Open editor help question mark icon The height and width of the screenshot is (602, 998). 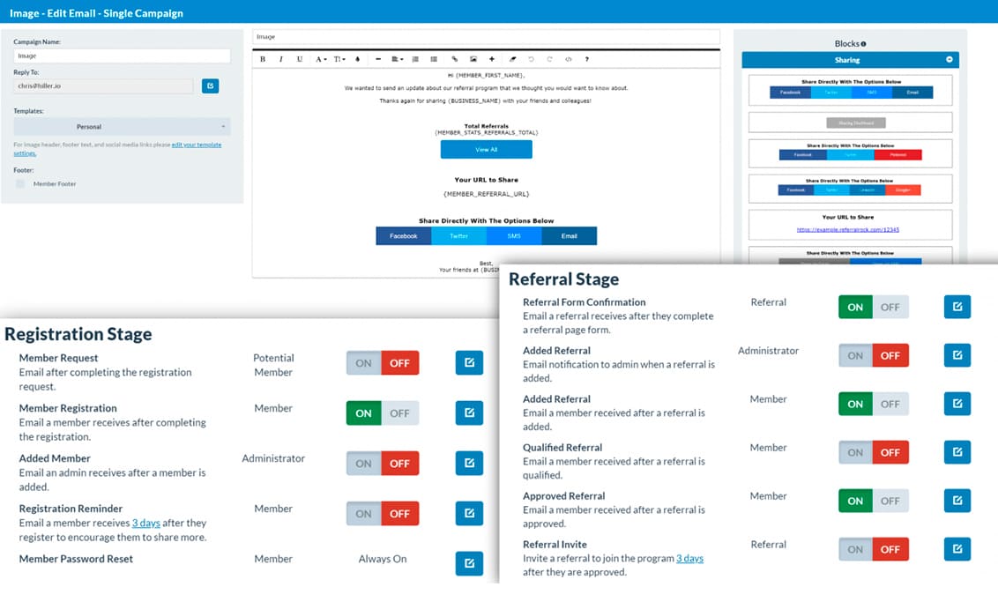[x=587, y=59]
